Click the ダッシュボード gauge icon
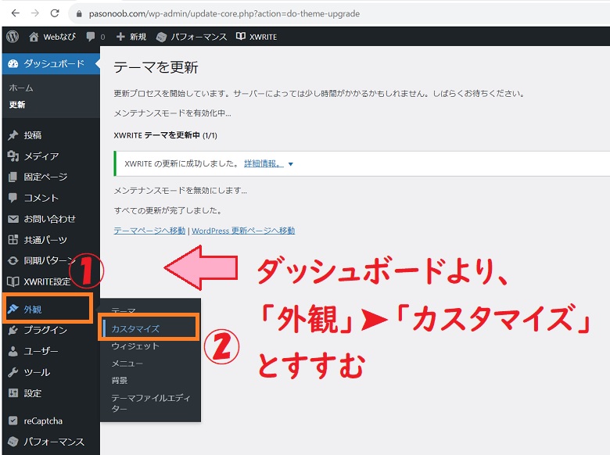This screenshot has width=610, height=455. click(x=13, y=64)
